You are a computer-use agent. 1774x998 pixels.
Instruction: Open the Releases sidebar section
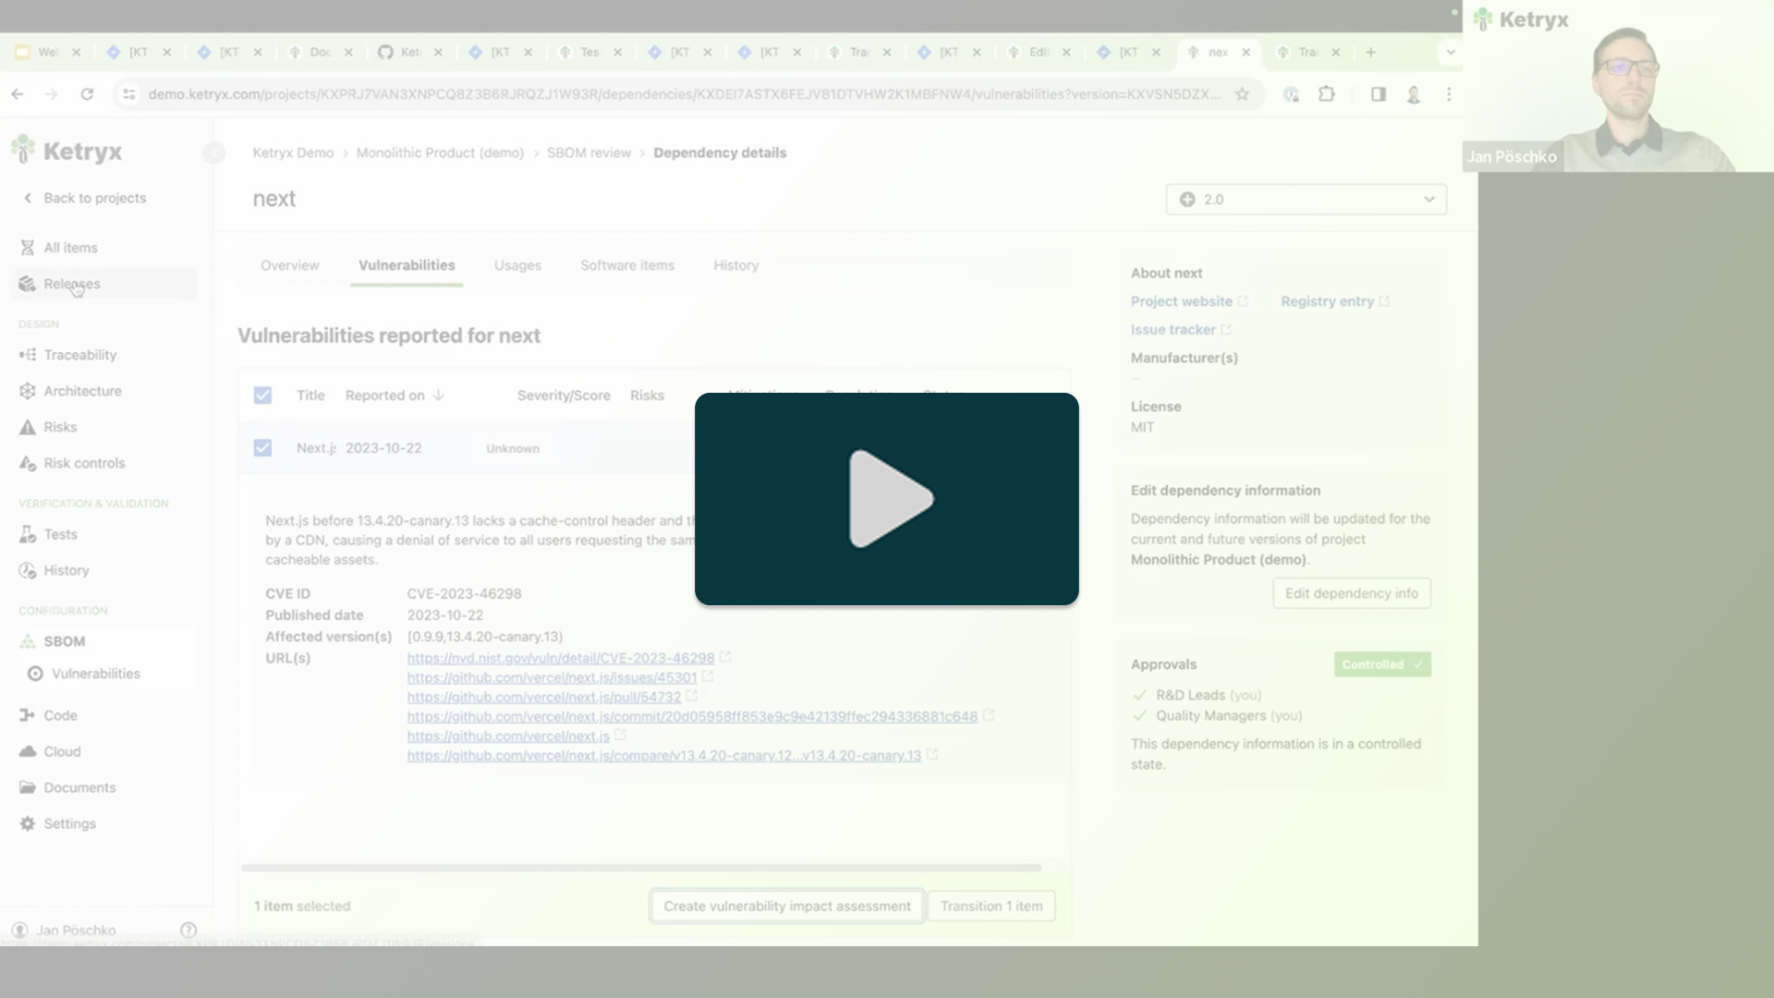pos(72,284)
